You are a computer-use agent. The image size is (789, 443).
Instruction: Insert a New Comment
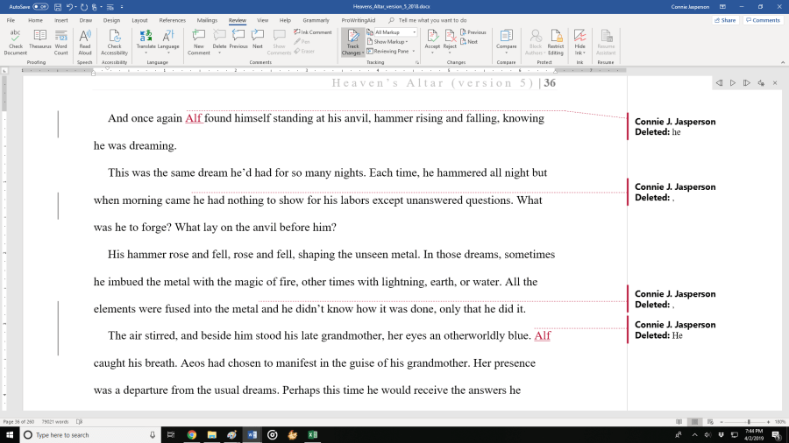[x=199, y=40]
